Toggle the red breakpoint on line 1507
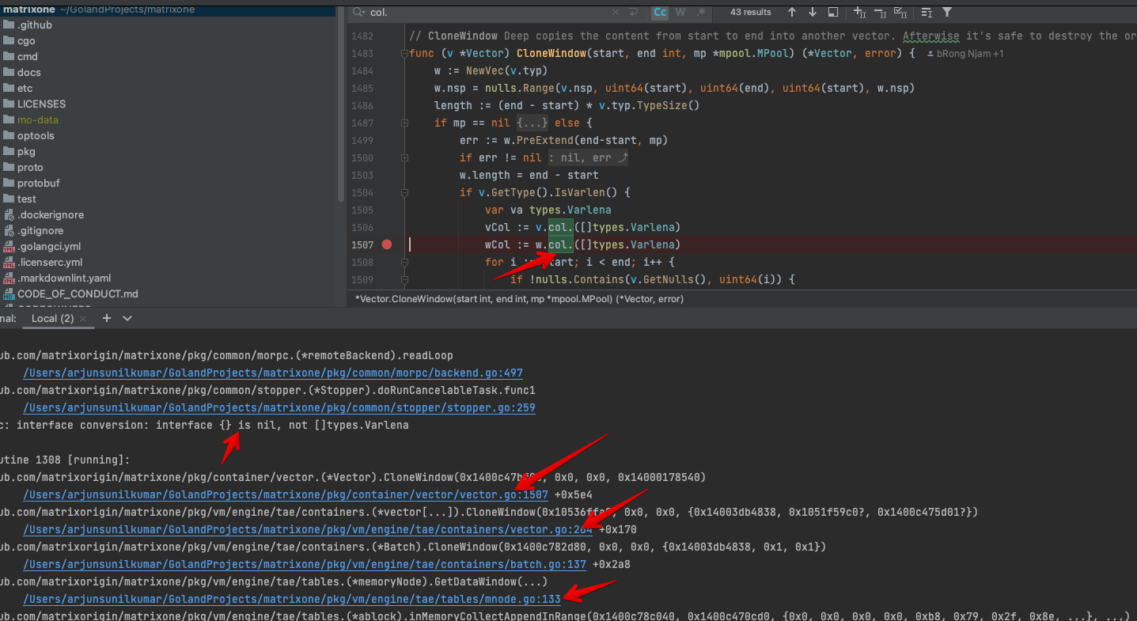The width and height of the screenshot is (1137, 621). [x=387, y=244]
